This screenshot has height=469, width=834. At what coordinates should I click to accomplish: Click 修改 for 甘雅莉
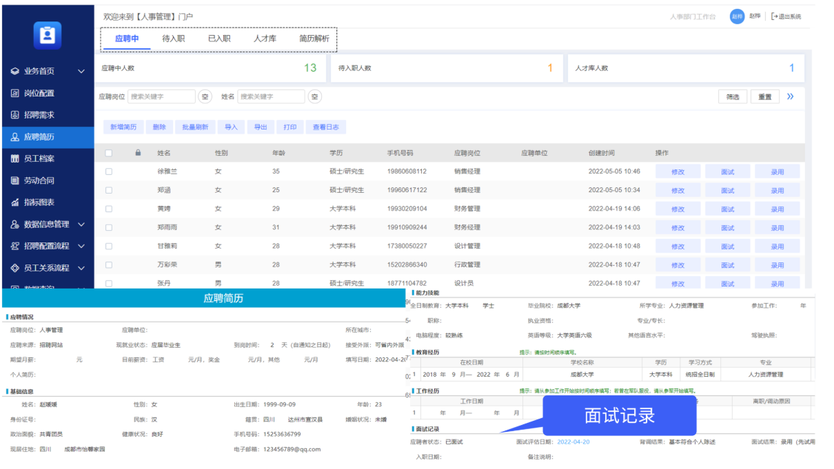point(678,247)
